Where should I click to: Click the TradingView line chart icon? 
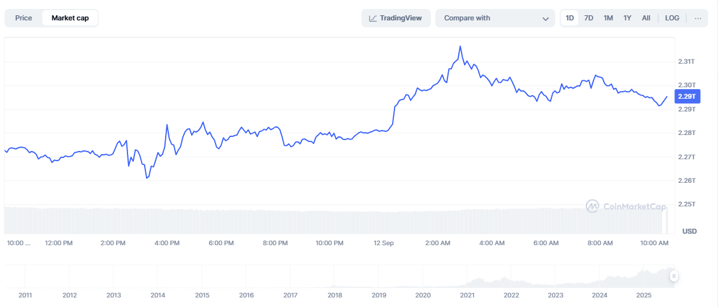point(374,18)
